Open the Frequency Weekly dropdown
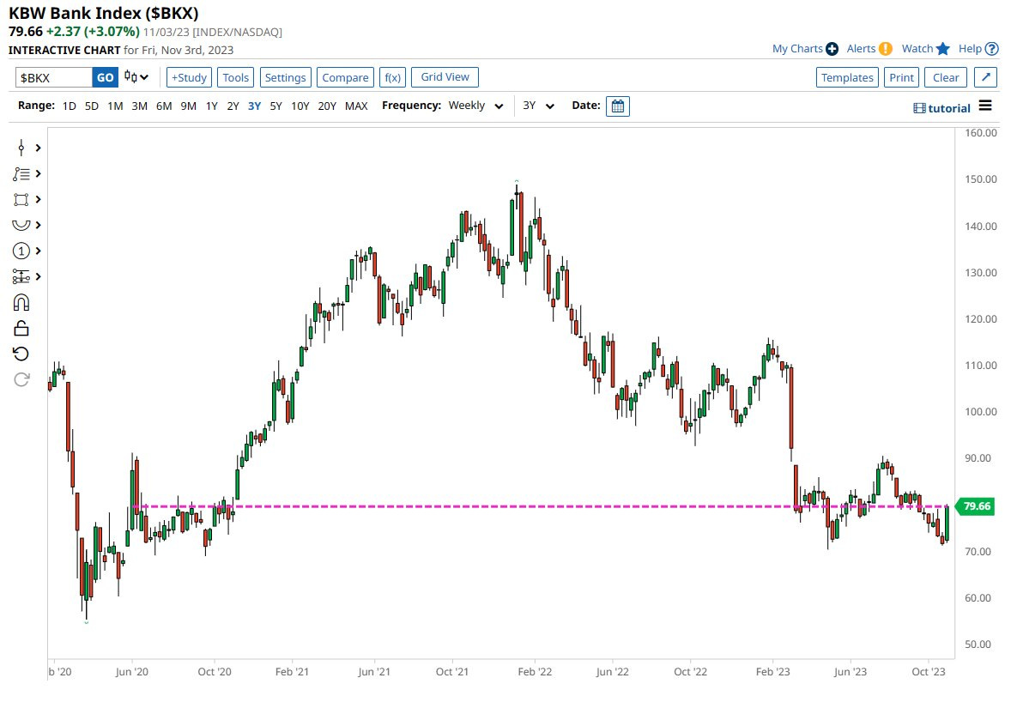Image resolution: width=1011 pixels, height=702 pixels. [476, 106]
